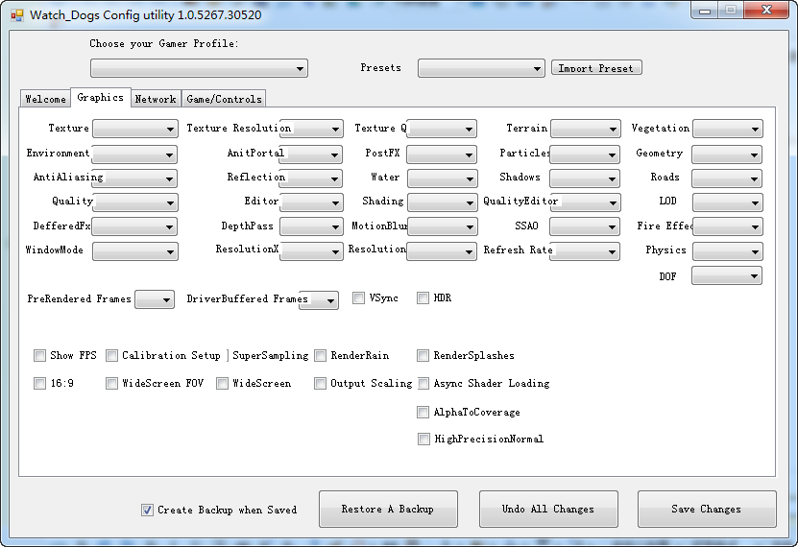798x547 pixels.
Task: Toggle the WideScreen FOV checkbox
Action: click(x=111, y=383)
